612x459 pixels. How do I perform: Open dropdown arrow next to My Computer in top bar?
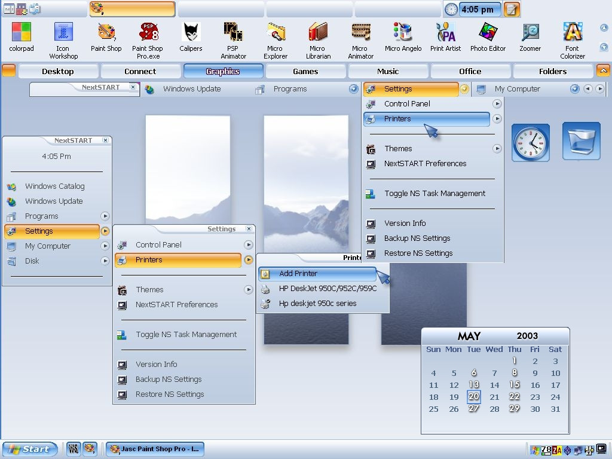tap(574, 89)
